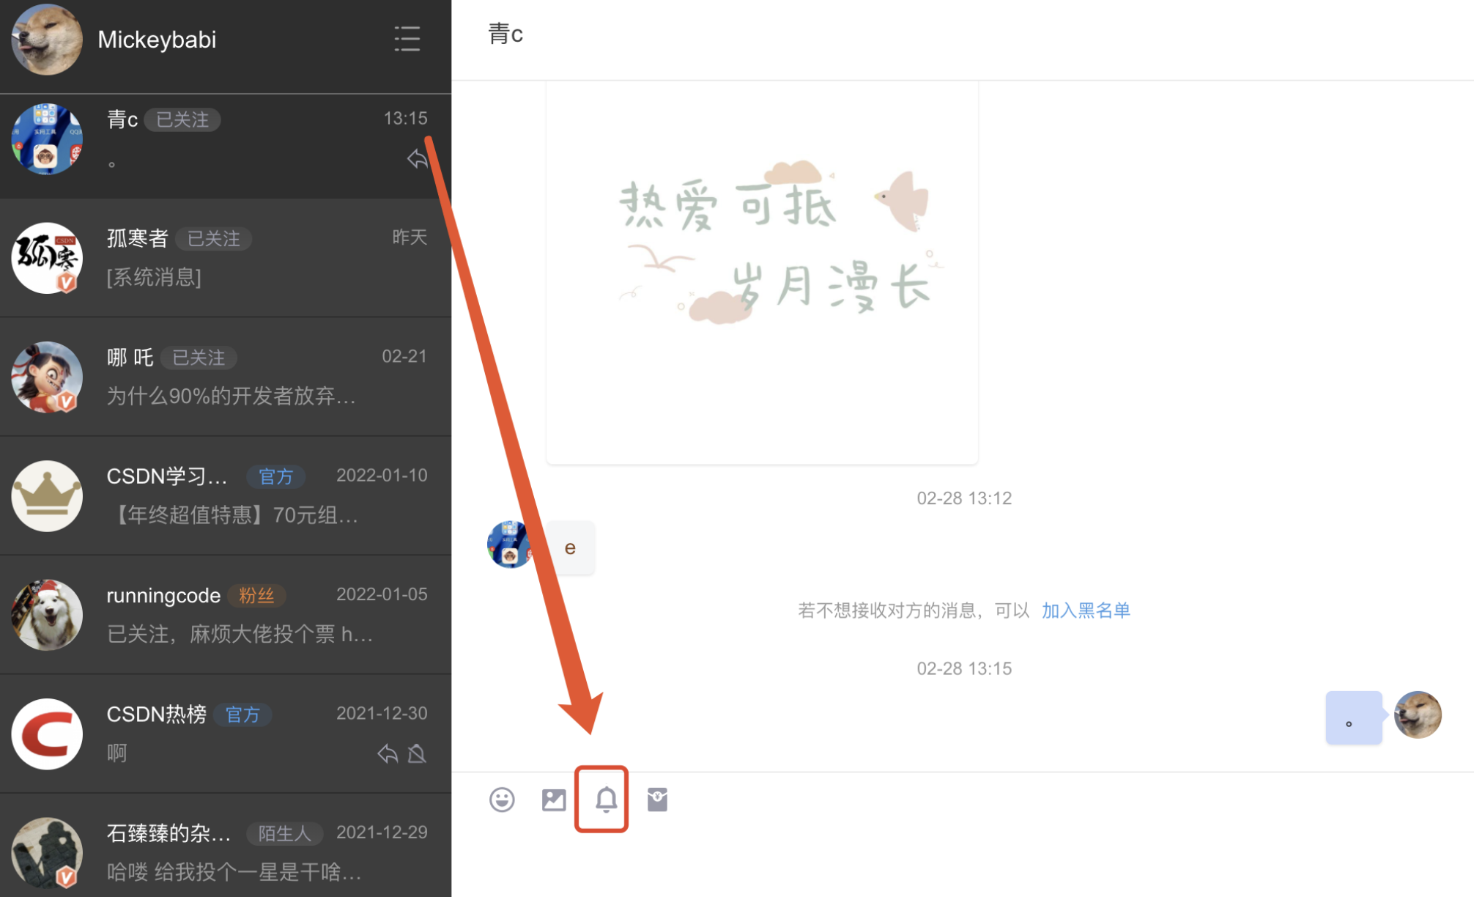Click 粉丝 badge next to runningcode
Screen dimensions: 1474x897
256,596
